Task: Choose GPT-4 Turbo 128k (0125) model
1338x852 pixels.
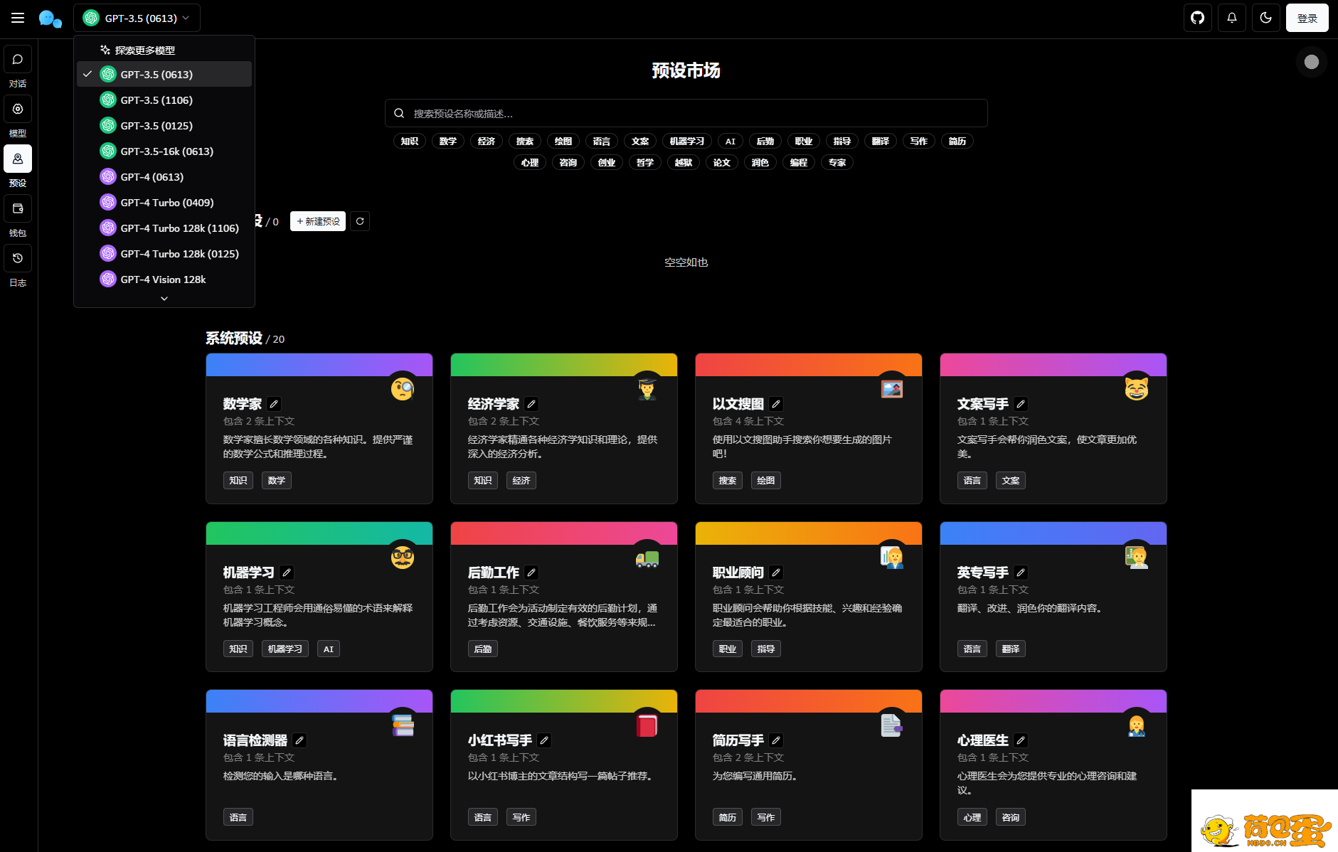Action: point(164,253)
